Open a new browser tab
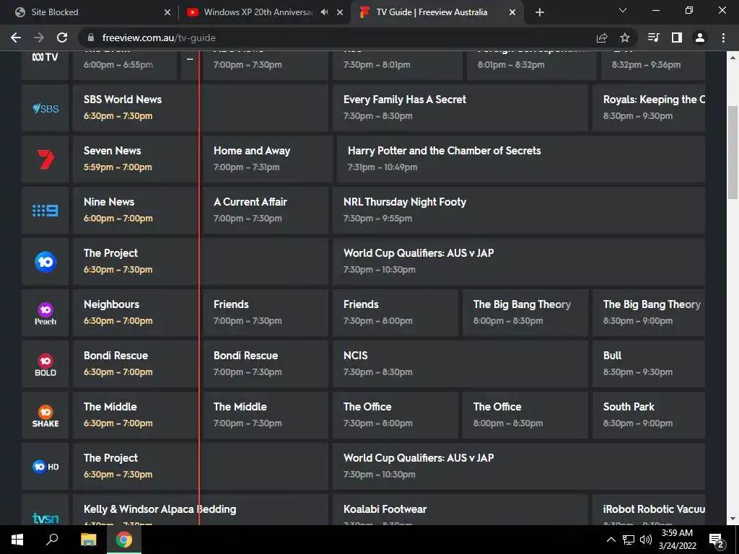 point(540,12)
